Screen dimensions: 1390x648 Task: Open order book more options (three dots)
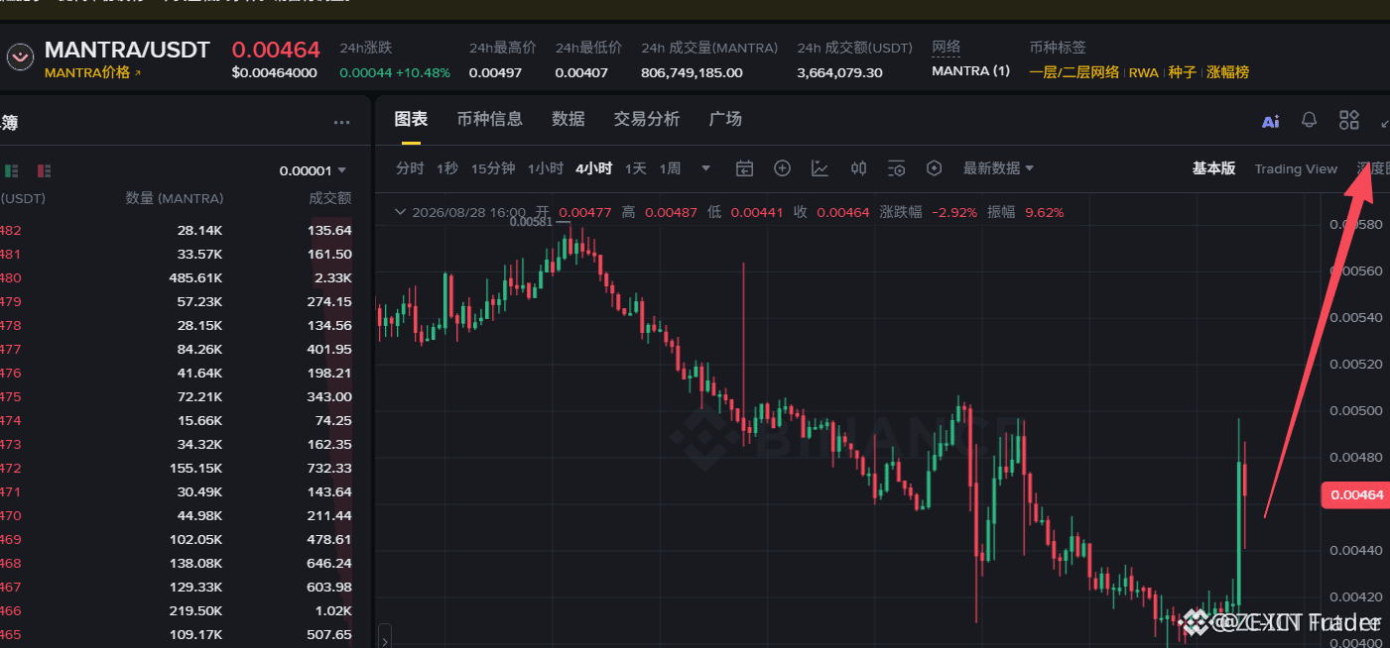pos(341,123)
